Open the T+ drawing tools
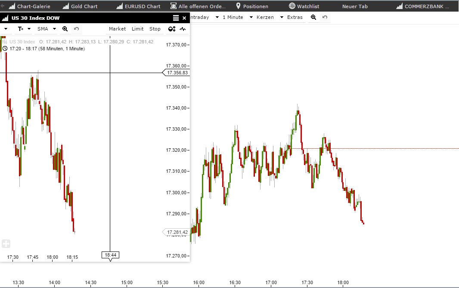Image resolution: width=459 pixels, height=288 pixels. pyautogui.click(x=21, y=29)
